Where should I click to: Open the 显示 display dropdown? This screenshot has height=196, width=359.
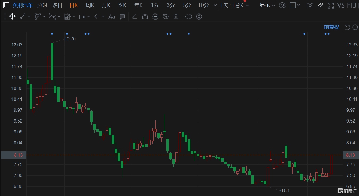[x=267, y=5]
